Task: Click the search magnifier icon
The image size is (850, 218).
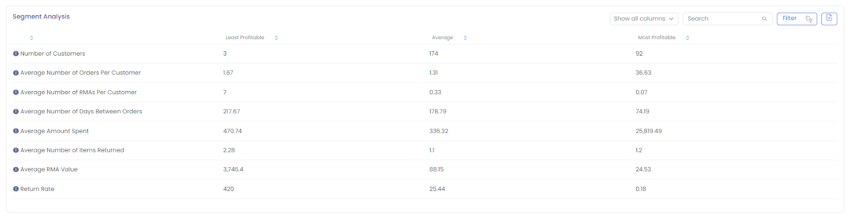Action: tap(764, 19)
